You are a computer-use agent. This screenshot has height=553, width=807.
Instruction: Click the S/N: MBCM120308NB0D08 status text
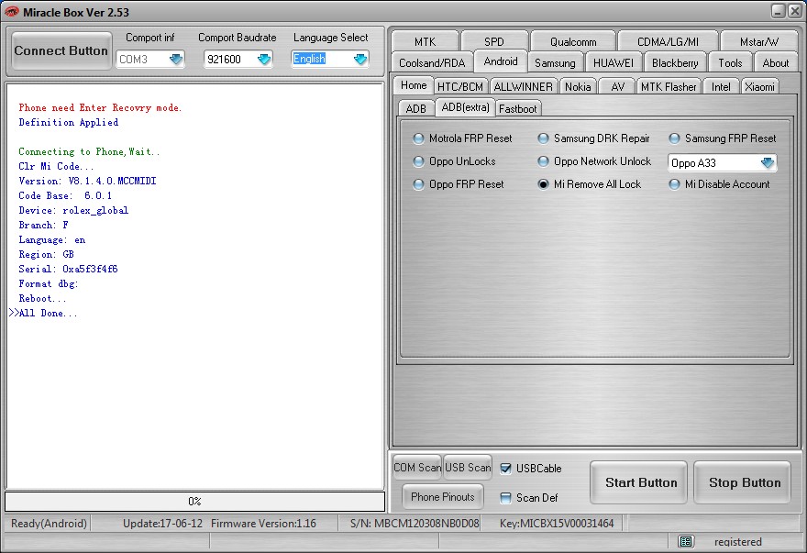415,523
